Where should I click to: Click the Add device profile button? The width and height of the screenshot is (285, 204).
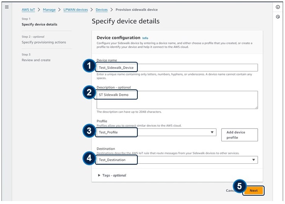[x=240, y=135]
